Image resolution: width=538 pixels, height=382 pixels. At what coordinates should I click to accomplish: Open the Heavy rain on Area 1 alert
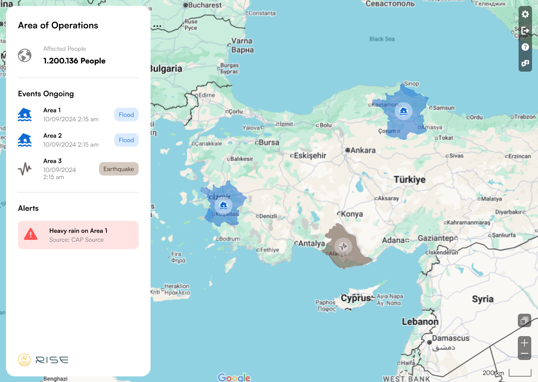[78, 235]
